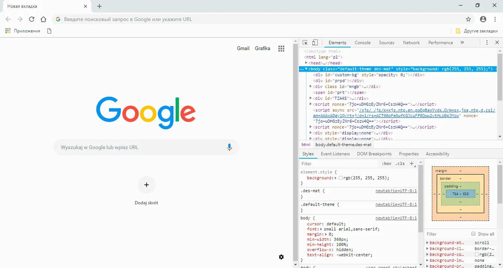The height and width of the screenshot is (268, 503).
Task: Open color picker for rgb(255, 255, 255) swatch
Action: (x=341, y=178)
